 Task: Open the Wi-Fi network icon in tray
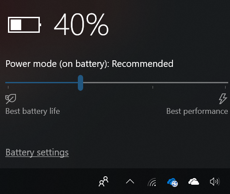click(x=152, y=182)
